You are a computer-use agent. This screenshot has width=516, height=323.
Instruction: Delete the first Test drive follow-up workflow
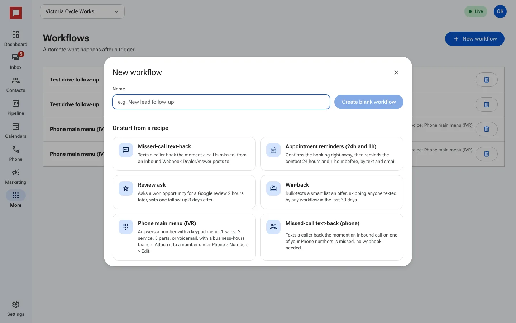[487, 80]
